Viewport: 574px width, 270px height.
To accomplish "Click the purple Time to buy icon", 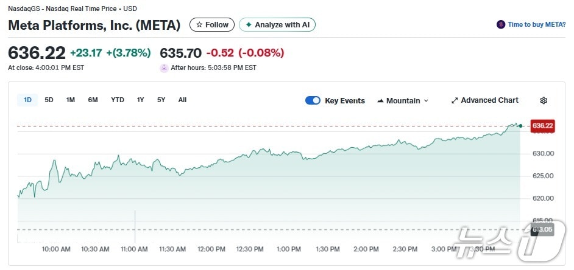I will [x=501, y=25].
